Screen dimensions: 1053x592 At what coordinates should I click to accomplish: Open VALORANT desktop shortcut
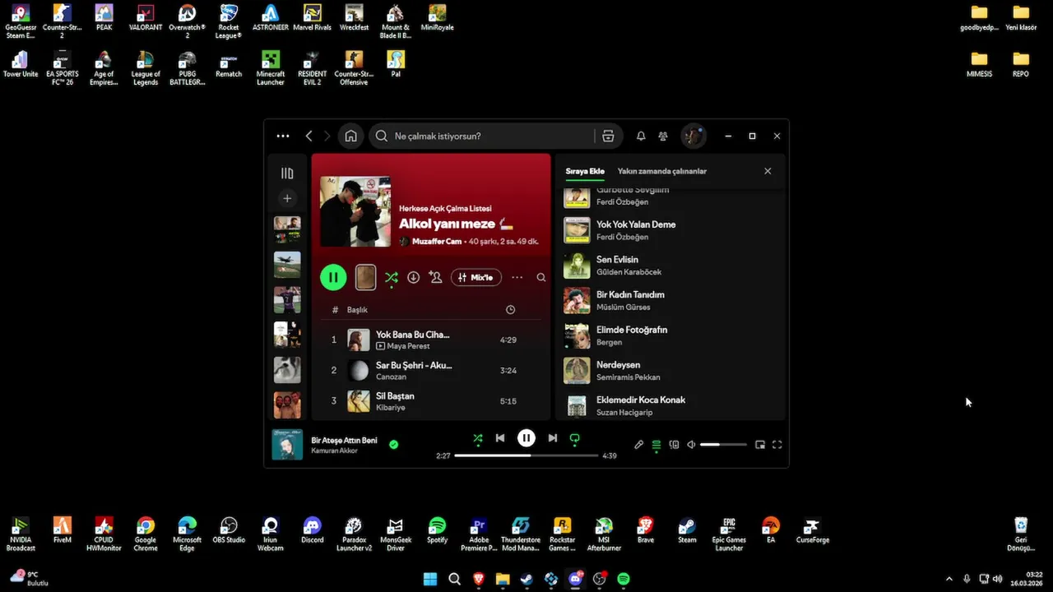coord(146,18)
